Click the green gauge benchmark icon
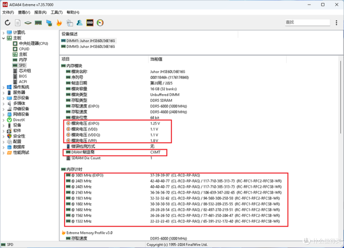 pos(100,23)
